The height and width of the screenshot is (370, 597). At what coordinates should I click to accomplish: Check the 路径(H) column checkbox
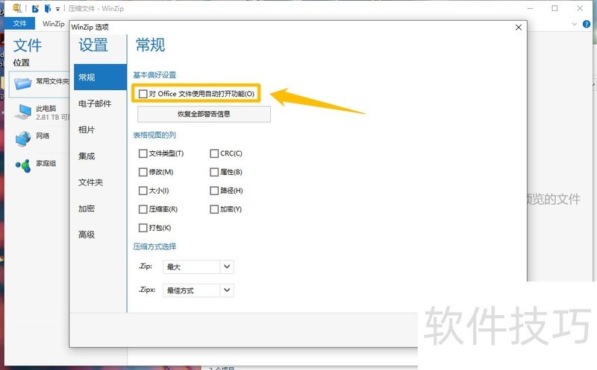click(x=214, y=191)
